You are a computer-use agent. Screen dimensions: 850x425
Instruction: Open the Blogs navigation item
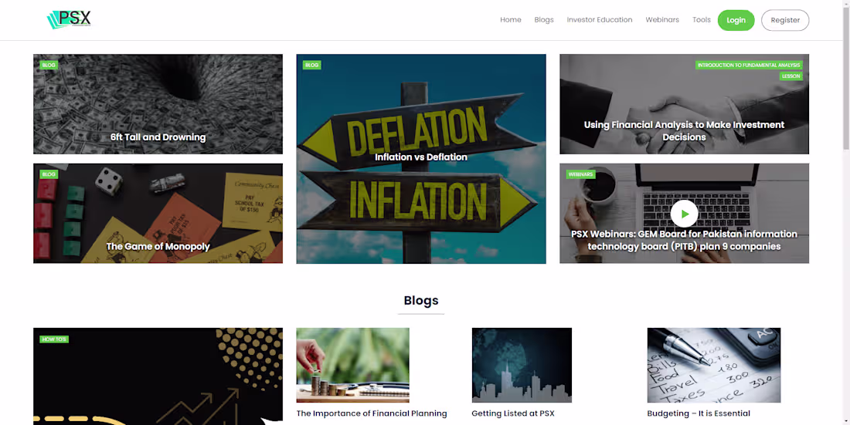coord(544,20)
